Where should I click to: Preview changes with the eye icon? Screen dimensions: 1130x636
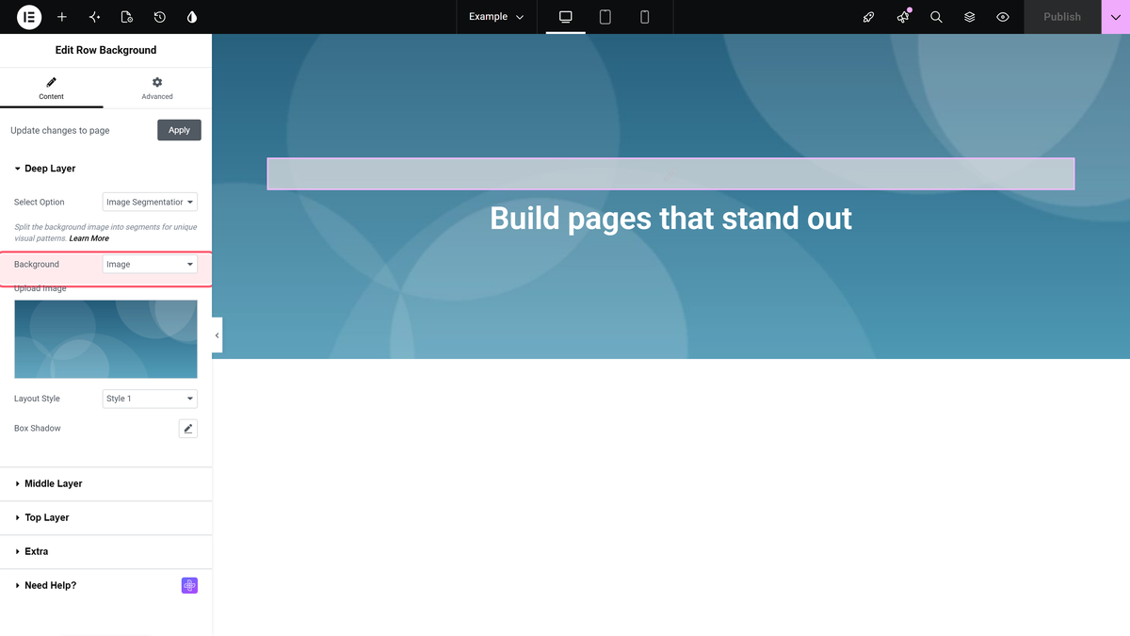tap(1003, 17)
